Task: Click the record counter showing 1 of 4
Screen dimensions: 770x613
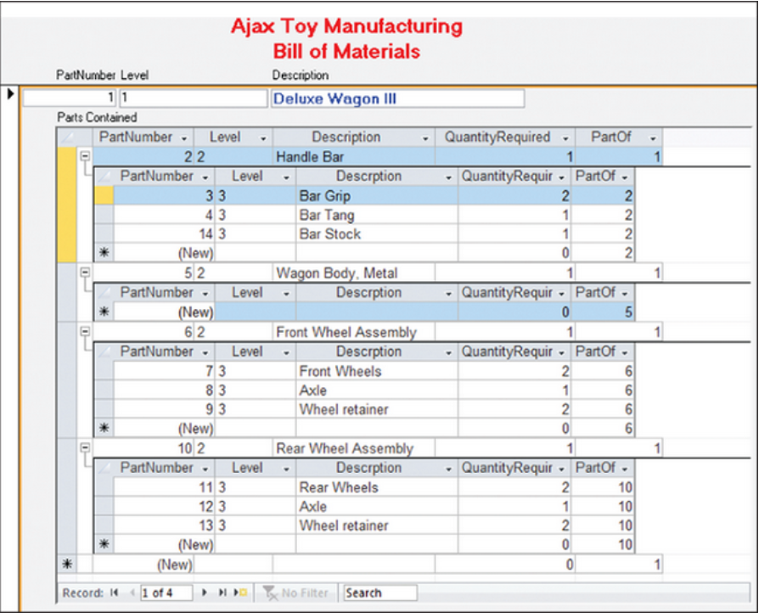Action: coord(166,593)
